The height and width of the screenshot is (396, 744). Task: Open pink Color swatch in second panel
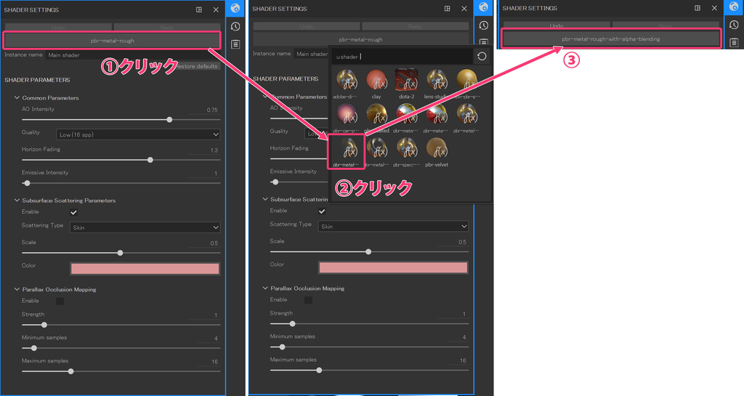[x=393, y=268]
